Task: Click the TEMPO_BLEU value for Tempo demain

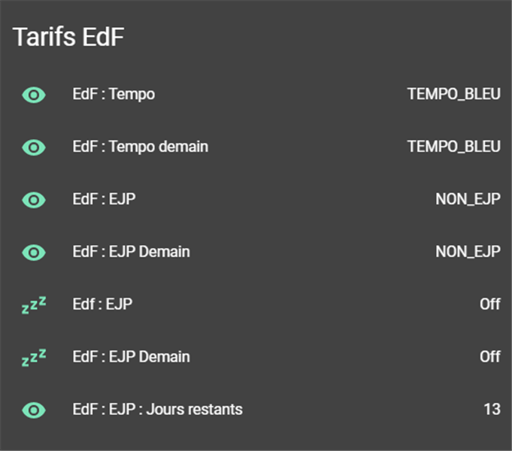Action: [x=453, y=147]
